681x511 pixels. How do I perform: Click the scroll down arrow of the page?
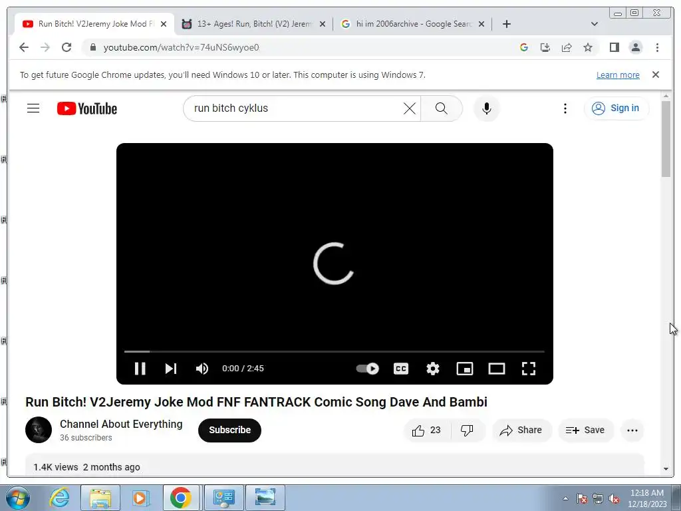click(666, 469)
